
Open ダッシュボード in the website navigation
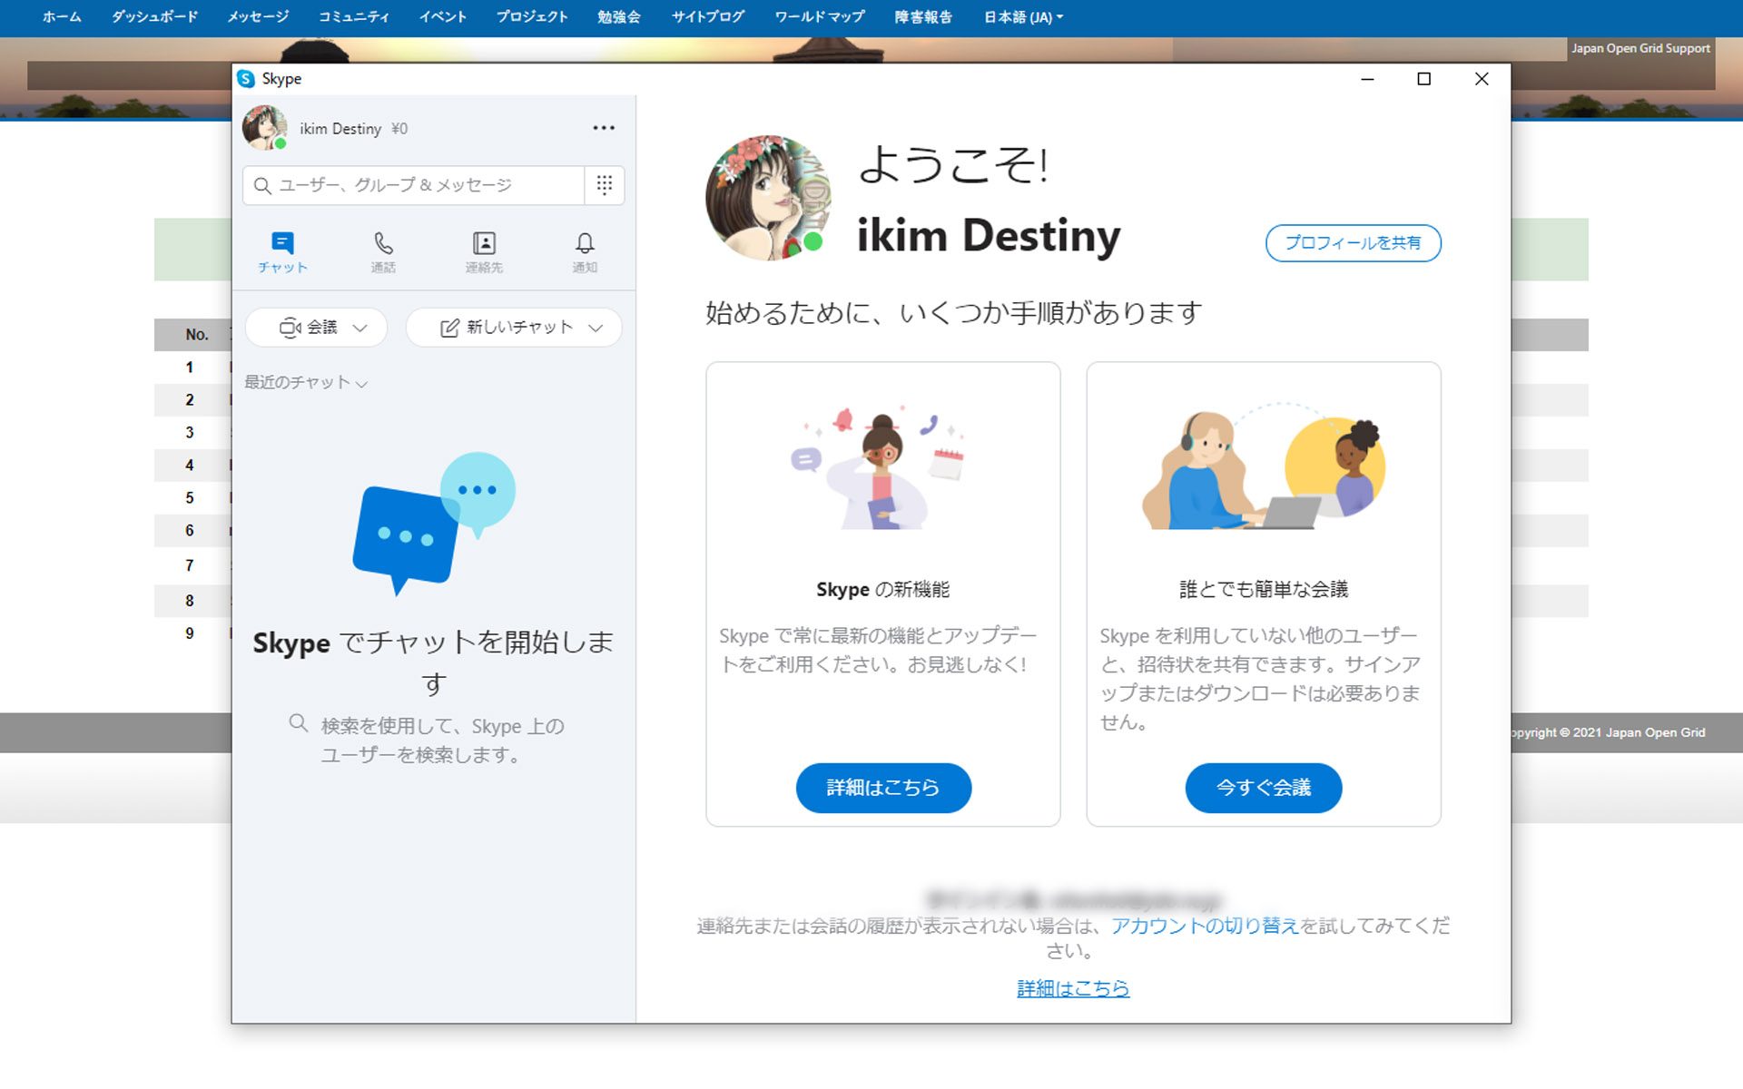(154, 17)
